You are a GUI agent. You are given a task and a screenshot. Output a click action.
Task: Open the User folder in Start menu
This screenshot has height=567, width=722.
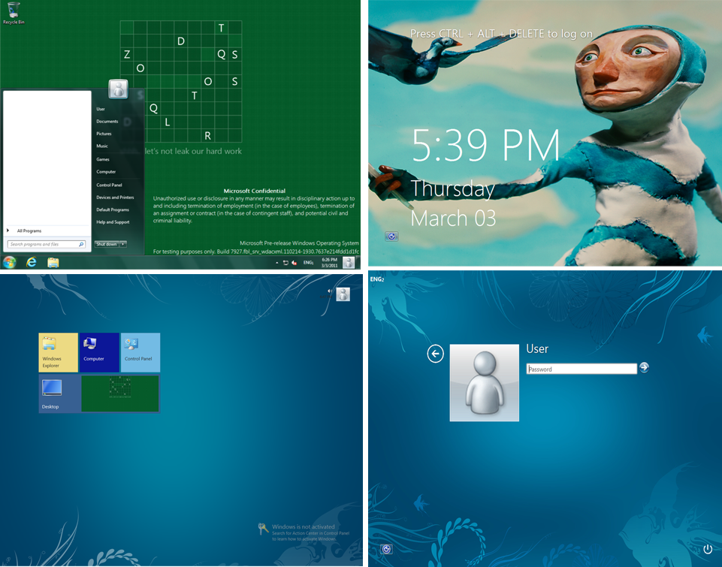coord(101,109)
